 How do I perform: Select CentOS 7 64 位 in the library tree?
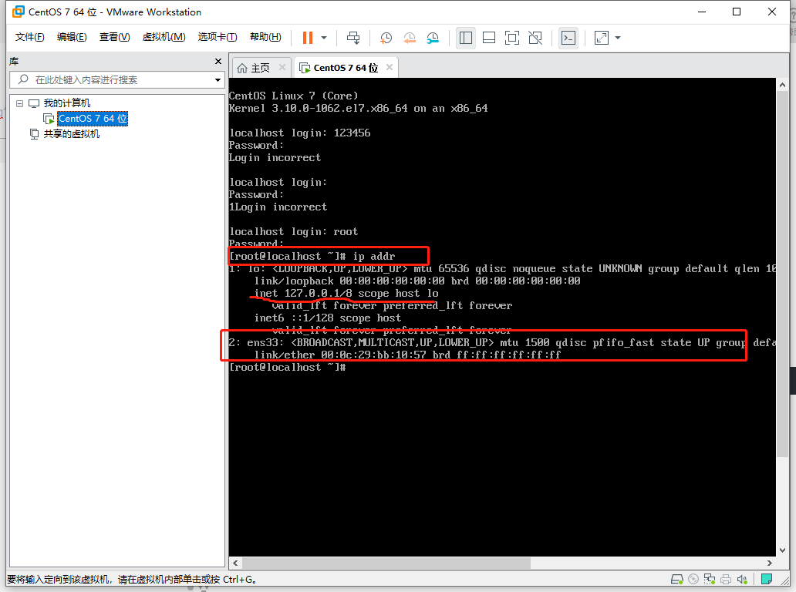click(93, 119)
